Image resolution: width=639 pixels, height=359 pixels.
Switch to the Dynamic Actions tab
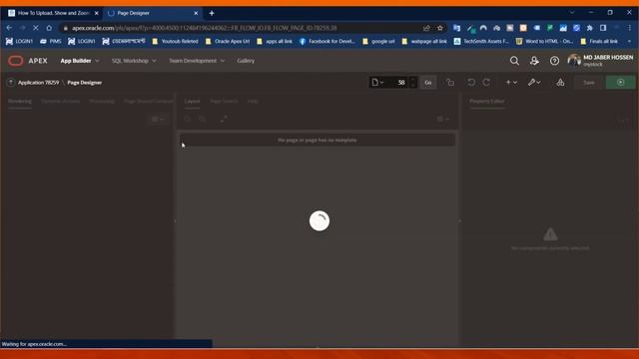[60, 101]
